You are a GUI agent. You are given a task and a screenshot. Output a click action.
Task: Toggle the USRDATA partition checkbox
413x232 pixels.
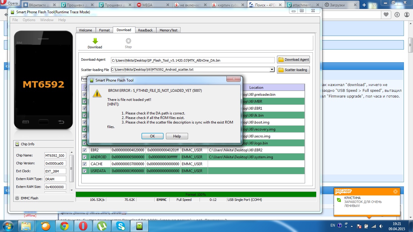(84, 171)
